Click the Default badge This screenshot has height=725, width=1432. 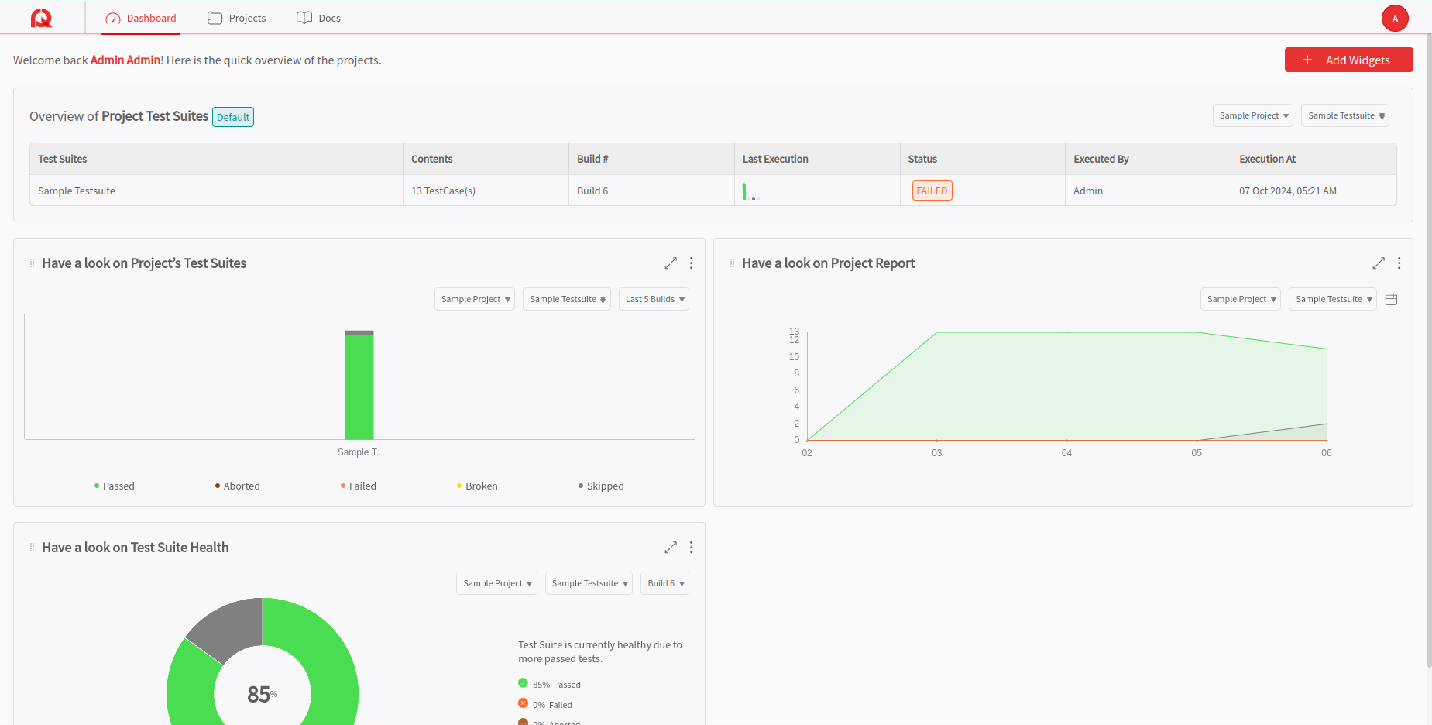point(233,117)
